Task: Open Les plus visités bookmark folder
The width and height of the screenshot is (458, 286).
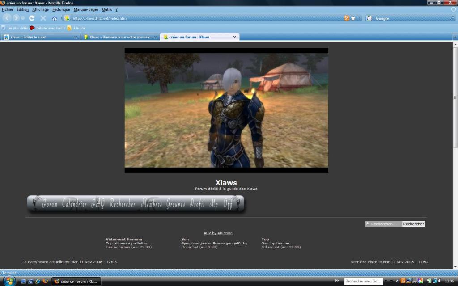Action: tap(15, 28)
